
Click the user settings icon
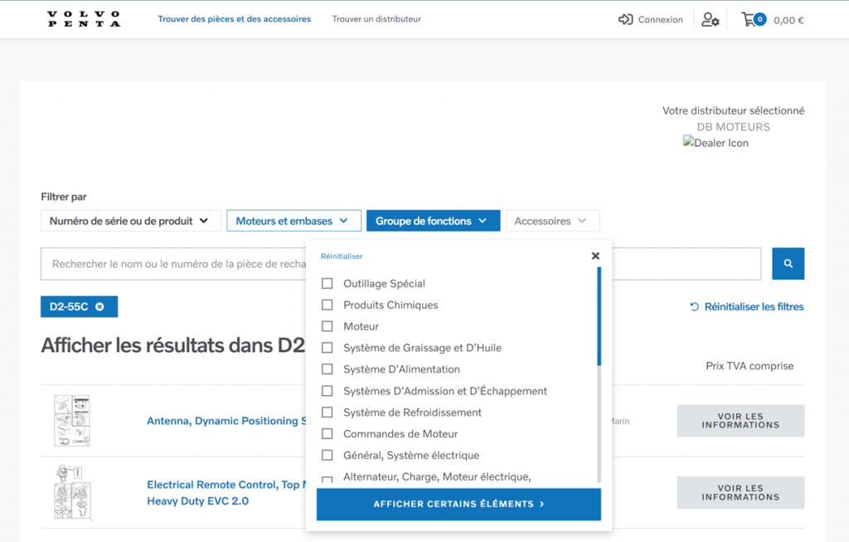point(711,20)
